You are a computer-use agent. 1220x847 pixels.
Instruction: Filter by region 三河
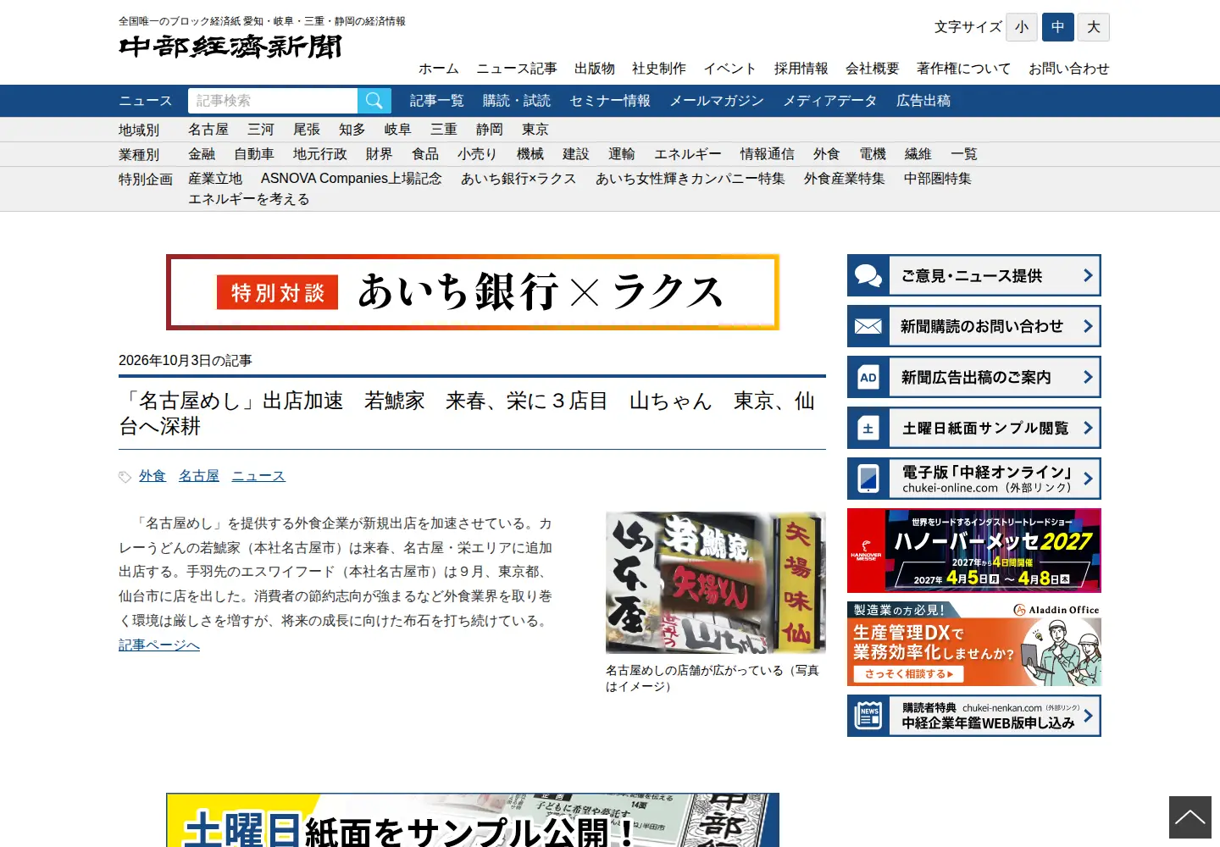click(x=261, y=130)
